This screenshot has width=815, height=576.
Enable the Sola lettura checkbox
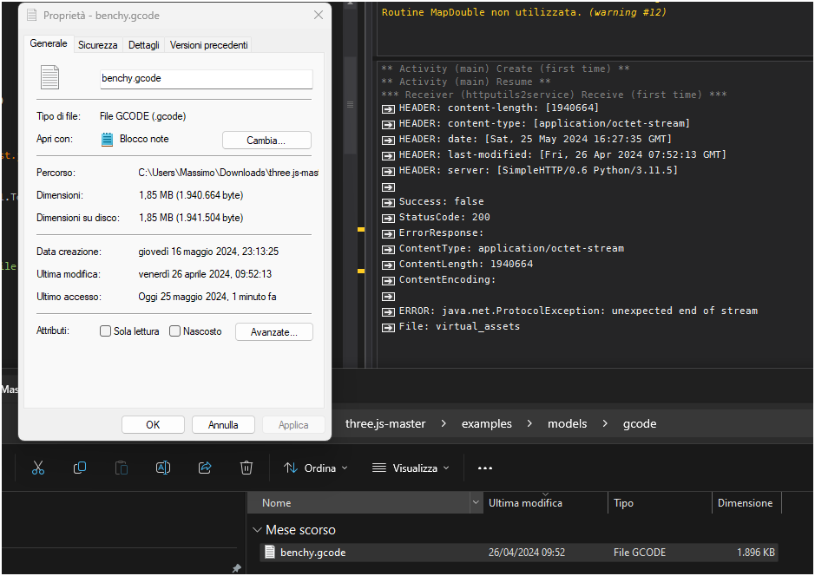point(106,331)
